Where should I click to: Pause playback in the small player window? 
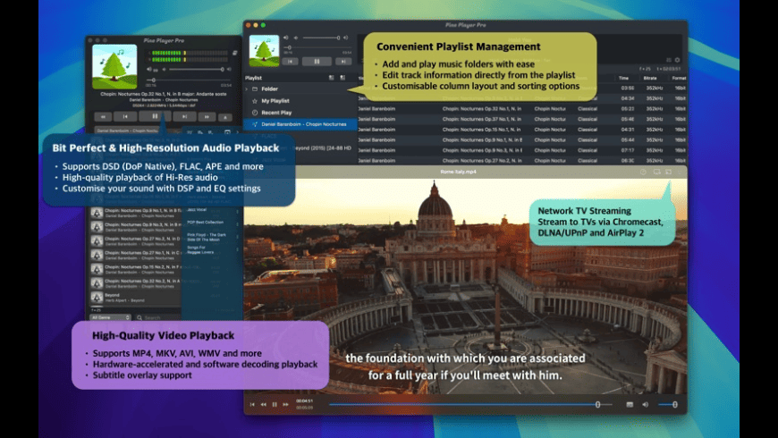(x=155, y=116)
